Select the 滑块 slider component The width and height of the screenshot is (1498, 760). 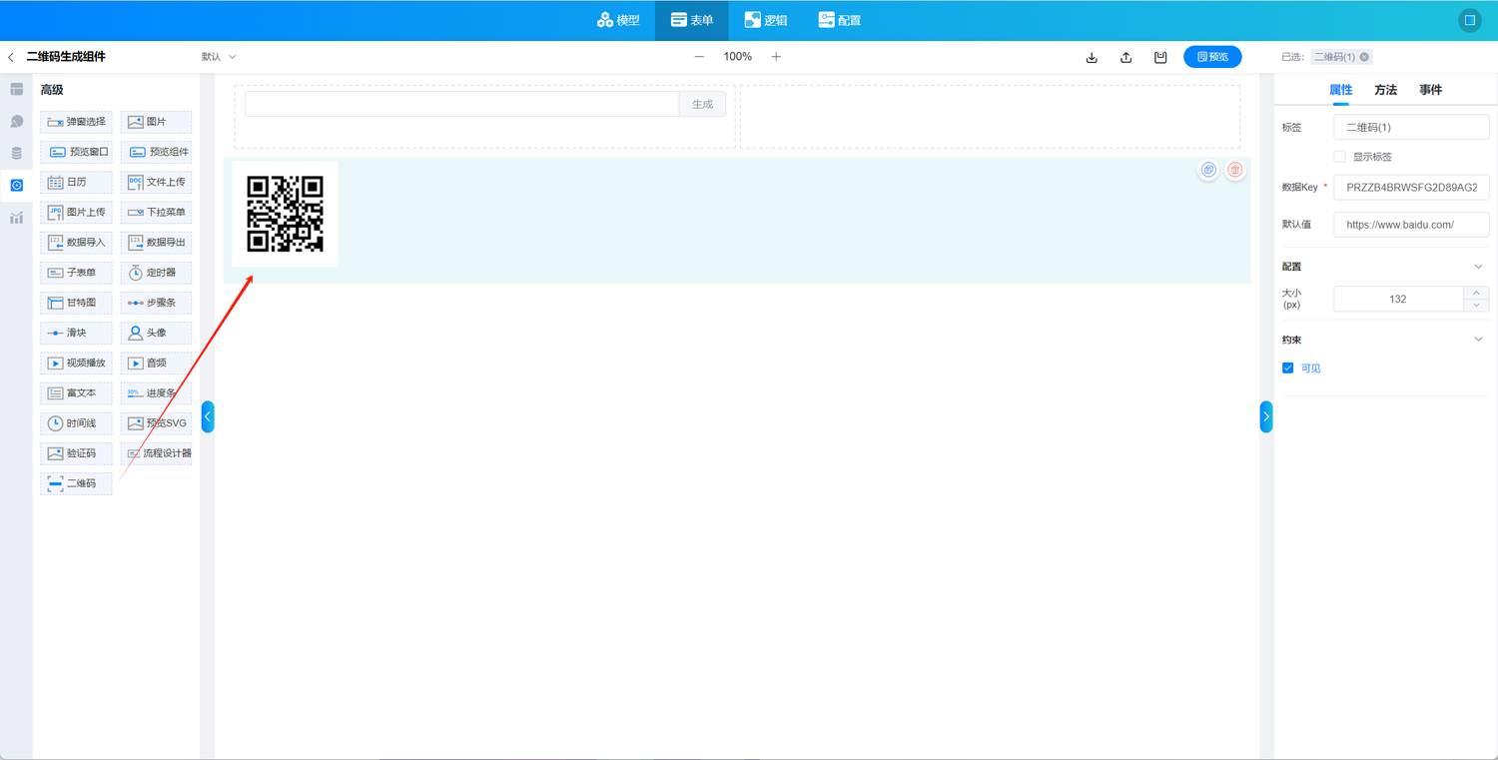[76, 333]
